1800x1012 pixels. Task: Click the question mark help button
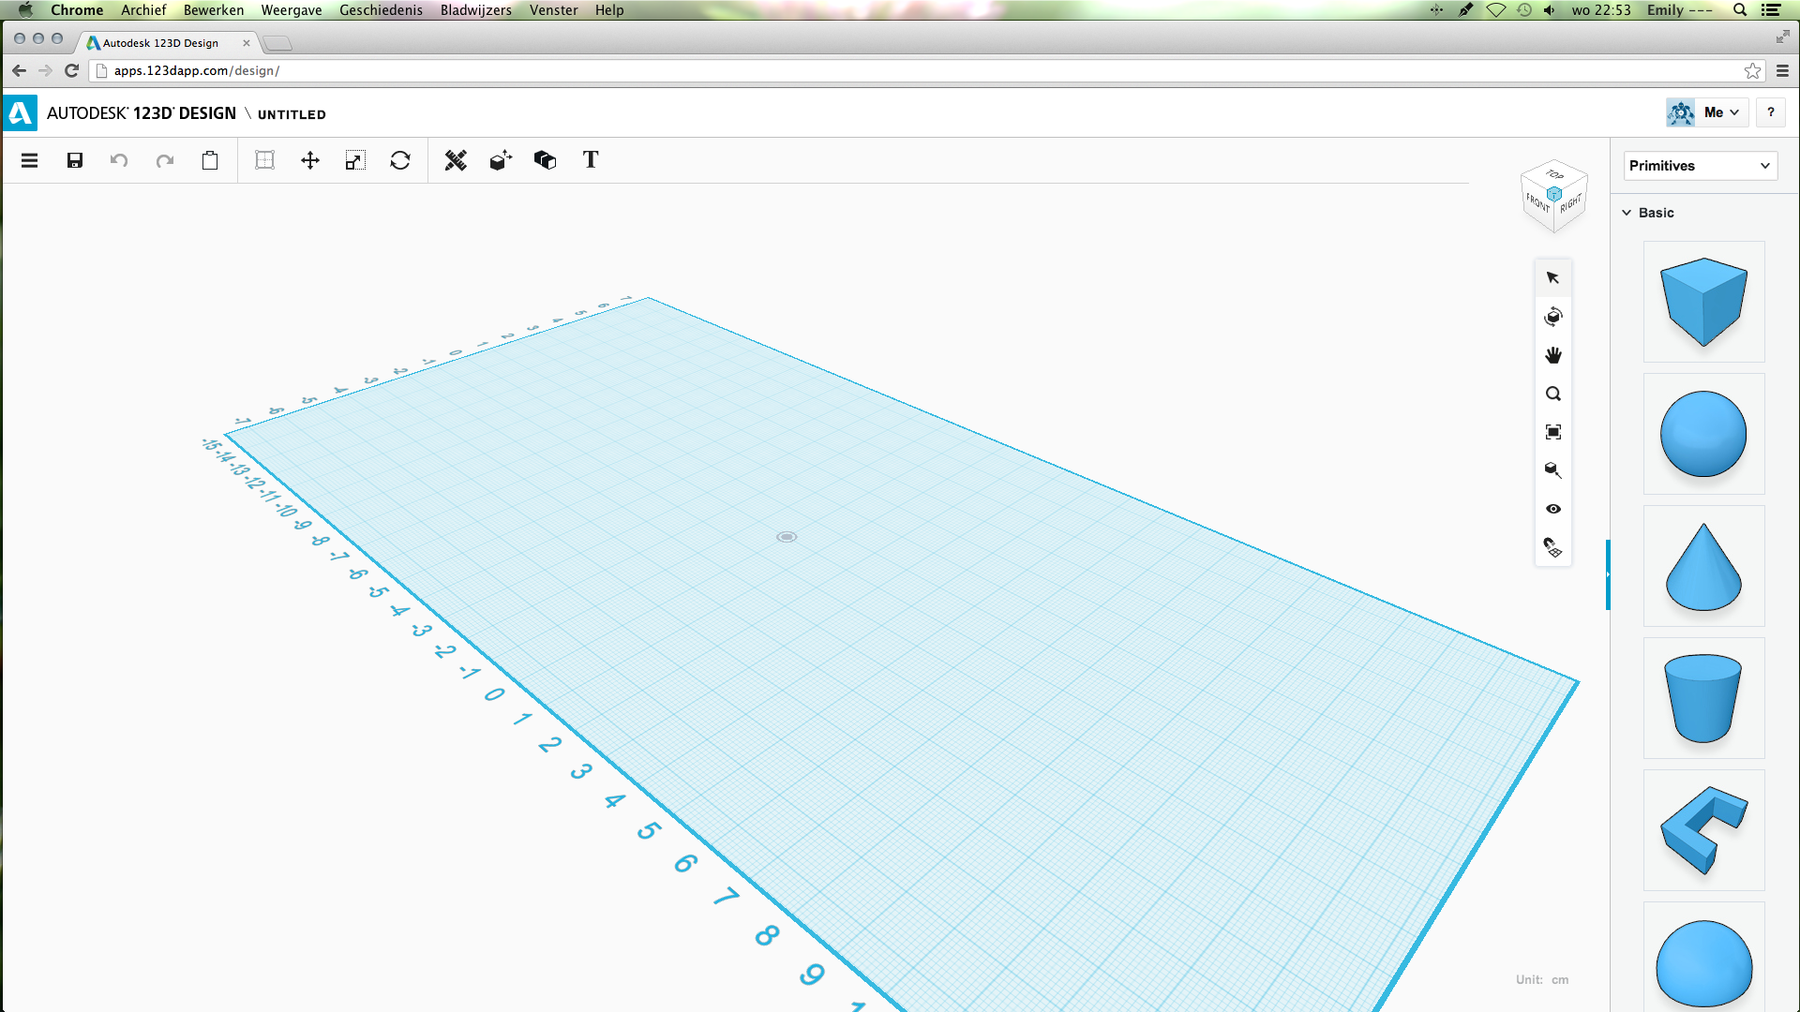1770,112
